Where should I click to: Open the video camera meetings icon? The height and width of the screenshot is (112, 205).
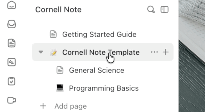[x=11, y=100]
